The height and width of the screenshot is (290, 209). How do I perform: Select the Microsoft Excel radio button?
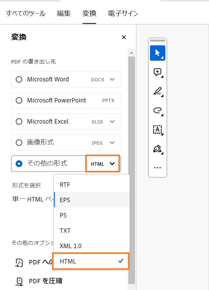(x=19, y=121)
